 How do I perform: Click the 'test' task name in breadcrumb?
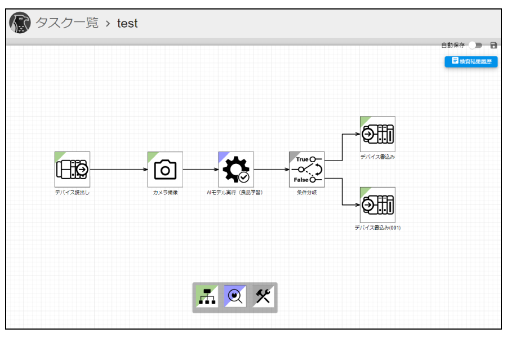(127, 23)
